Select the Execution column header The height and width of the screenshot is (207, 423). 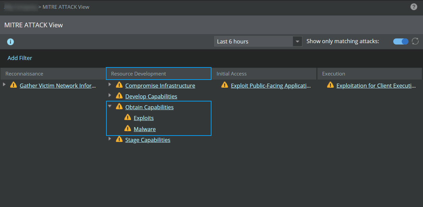(370, 73)
